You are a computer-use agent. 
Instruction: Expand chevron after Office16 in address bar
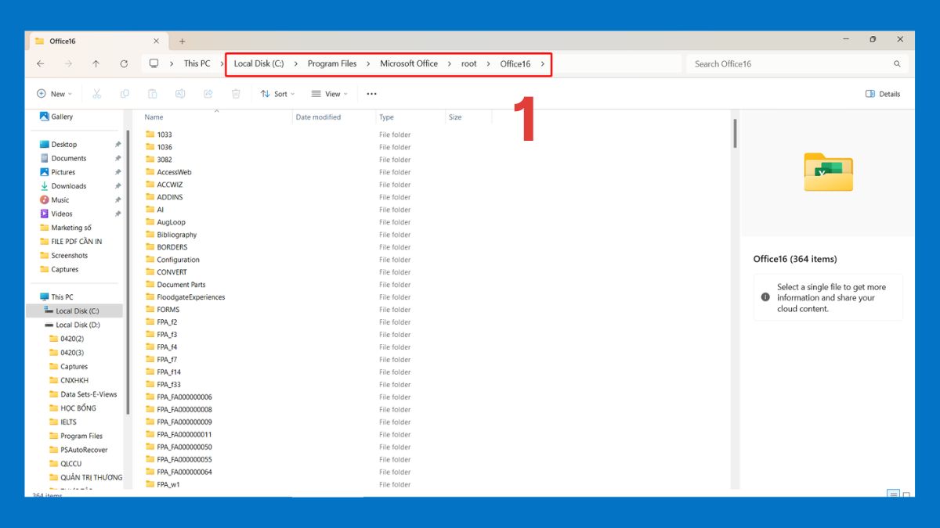point(543,64)
